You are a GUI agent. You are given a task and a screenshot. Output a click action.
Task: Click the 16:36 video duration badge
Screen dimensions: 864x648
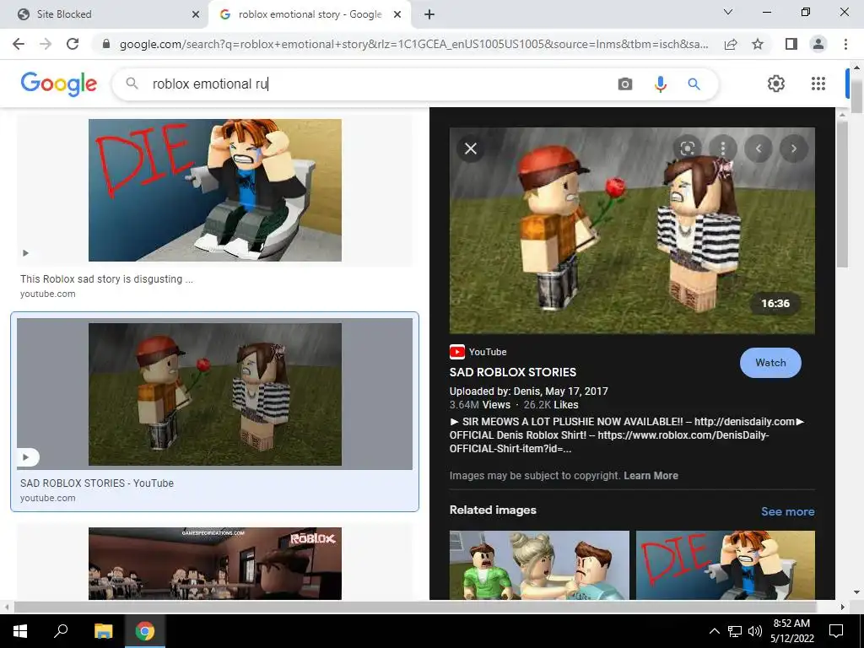pyautogui.click(x=775, y=303)
